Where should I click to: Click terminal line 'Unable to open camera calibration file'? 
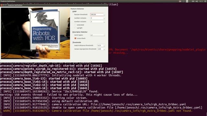[x=101, y=108]
